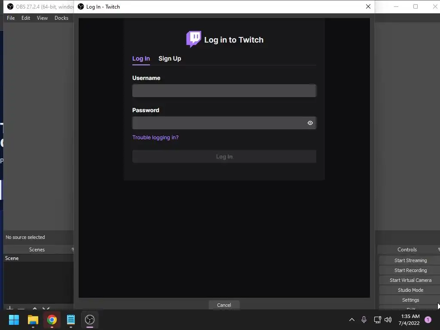Viewport: 440px width, 330px height.
Task: Select the Scene entry in Scenes list
Action: (x=38, y=258)
